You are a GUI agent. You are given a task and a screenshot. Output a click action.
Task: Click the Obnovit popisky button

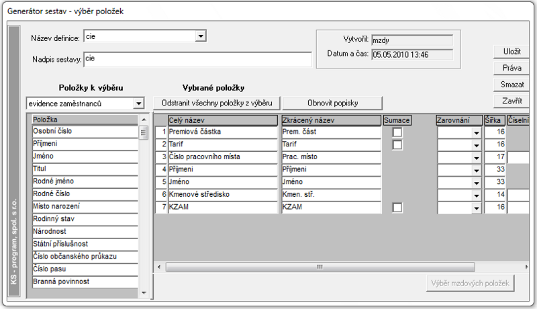(x=332, y=103)
